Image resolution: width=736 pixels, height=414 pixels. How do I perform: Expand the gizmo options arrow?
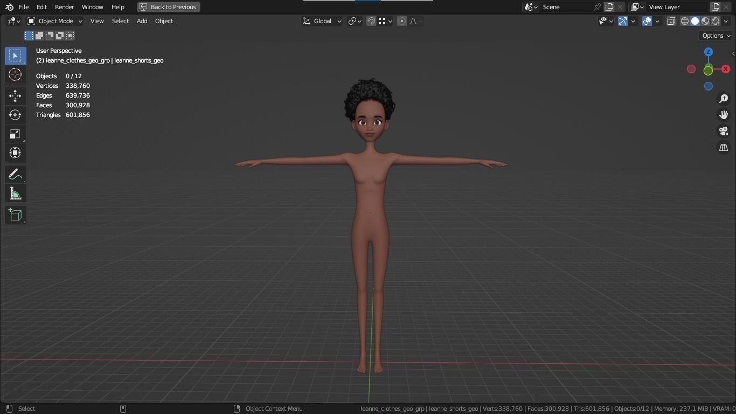point(633,21)
